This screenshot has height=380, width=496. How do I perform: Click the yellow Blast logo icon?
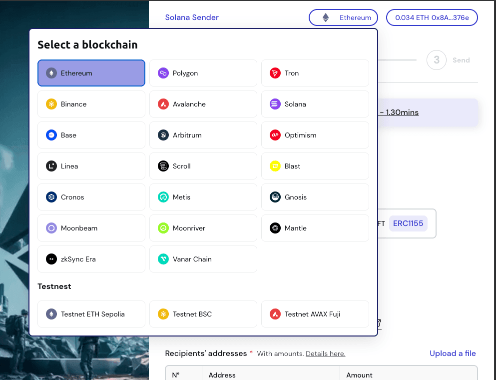click(x=275, y=166)
